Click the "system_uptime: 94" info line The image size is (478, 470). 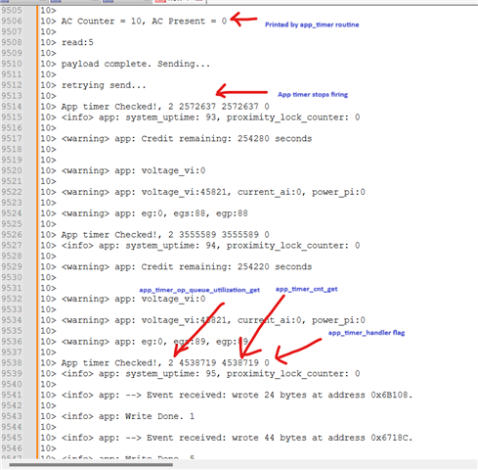[210, 246]
